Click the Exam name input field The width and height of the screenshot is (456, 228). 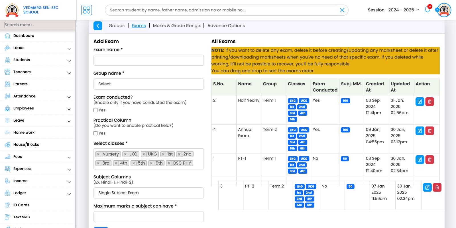148,60
